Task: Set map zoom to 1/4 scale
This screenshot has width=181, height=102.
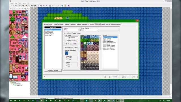Action: [44, 6]
